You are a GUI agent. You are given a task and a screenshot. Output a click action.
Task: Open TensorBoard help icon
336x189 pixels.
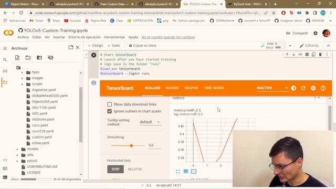click(x=323, y=88)
